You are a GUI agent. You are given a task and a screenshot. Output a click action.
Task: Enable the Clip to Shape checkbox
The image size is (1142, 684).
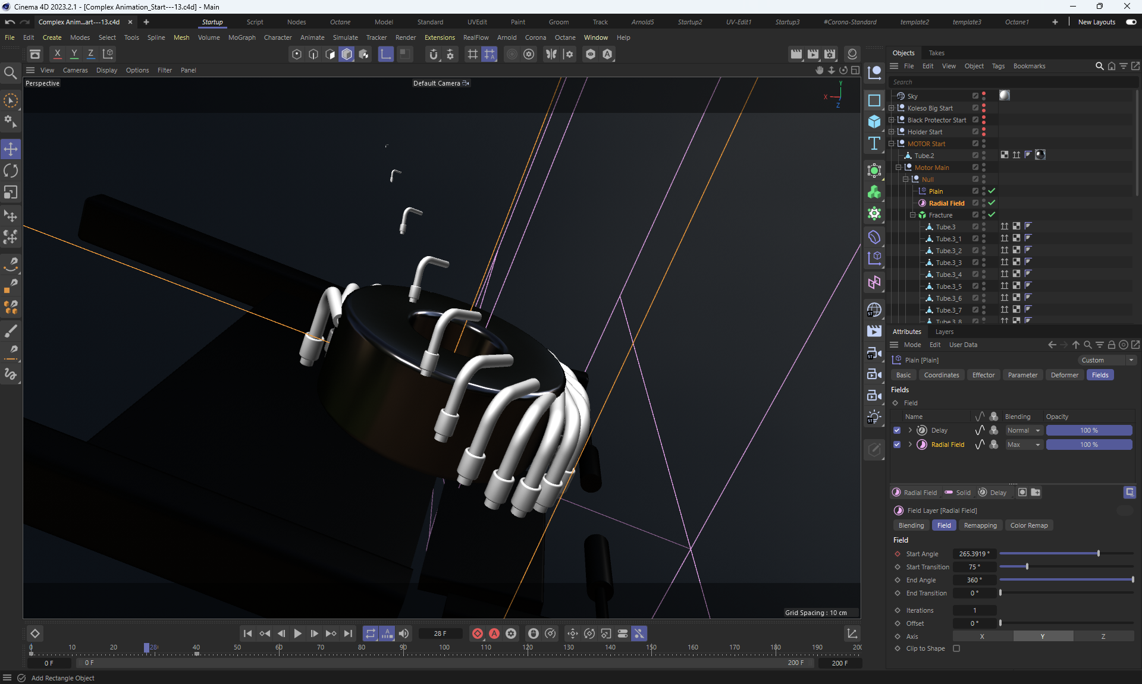click(x=956, y=648)
